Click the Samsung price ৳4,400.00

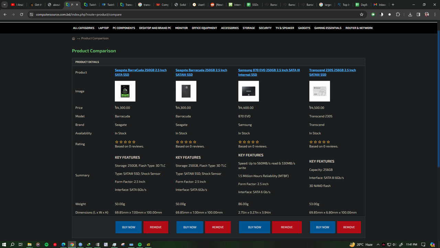click(246, 108)
